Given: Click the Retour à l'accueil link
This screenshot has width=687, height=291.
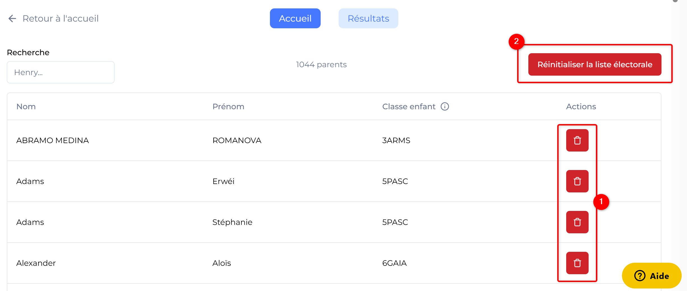Looking at the screenshot, I should 61,18.
